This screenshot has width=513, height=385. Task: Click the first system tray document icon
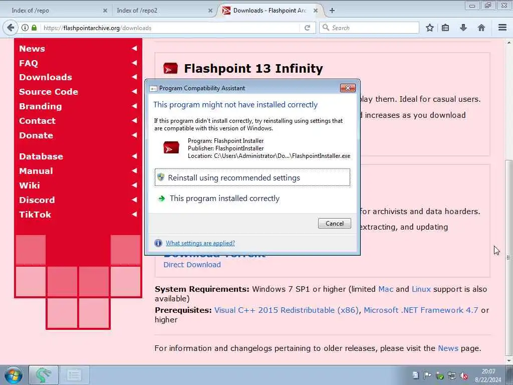415,375
